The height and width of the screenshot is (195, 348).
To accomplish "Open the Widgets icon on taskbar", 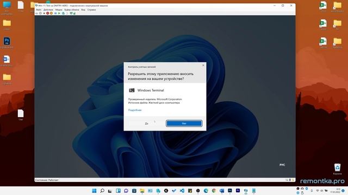I will 118,191.
